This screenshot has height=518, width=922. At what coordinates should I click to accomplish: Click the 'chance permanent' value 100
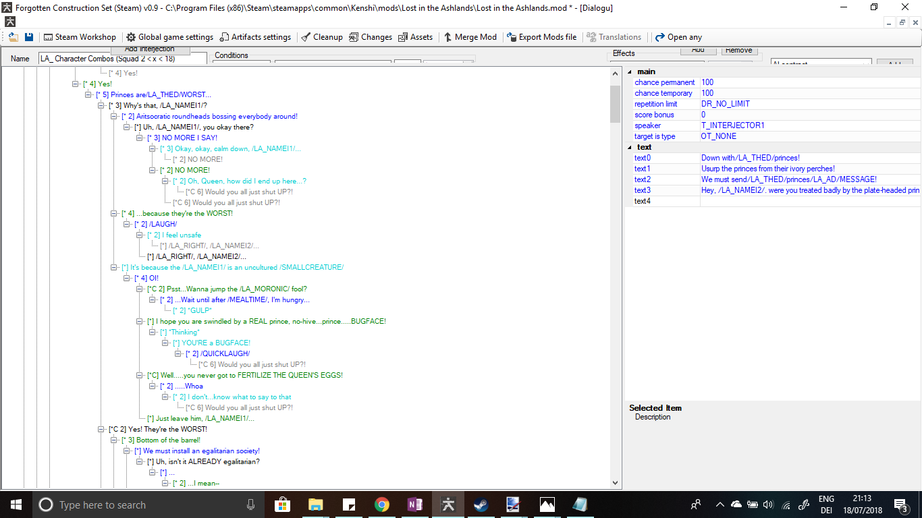tap(811, 82)
